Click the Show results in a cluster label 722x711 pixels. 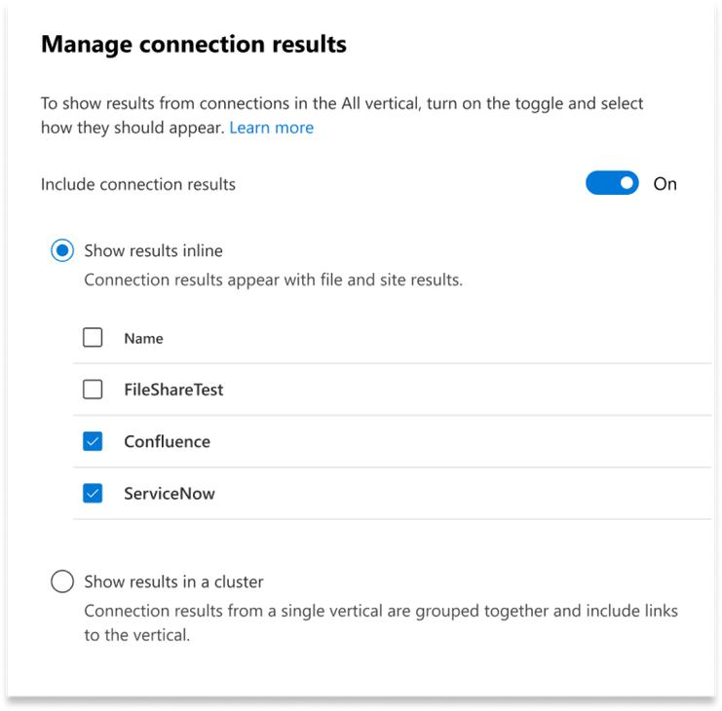173,582
